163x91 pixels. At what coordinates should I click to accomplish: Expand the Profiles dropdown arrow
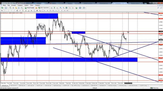(x=7, y=8)
